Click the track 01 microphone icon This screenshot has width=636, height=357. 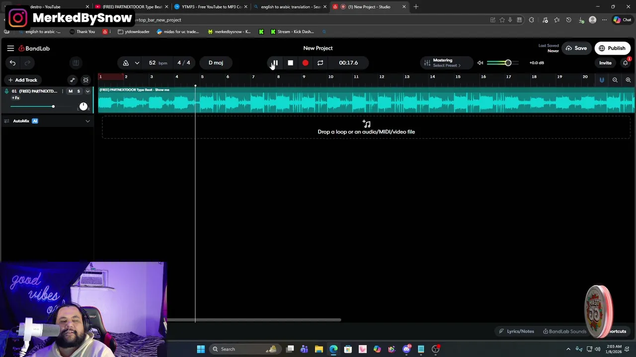coord(6,91)
